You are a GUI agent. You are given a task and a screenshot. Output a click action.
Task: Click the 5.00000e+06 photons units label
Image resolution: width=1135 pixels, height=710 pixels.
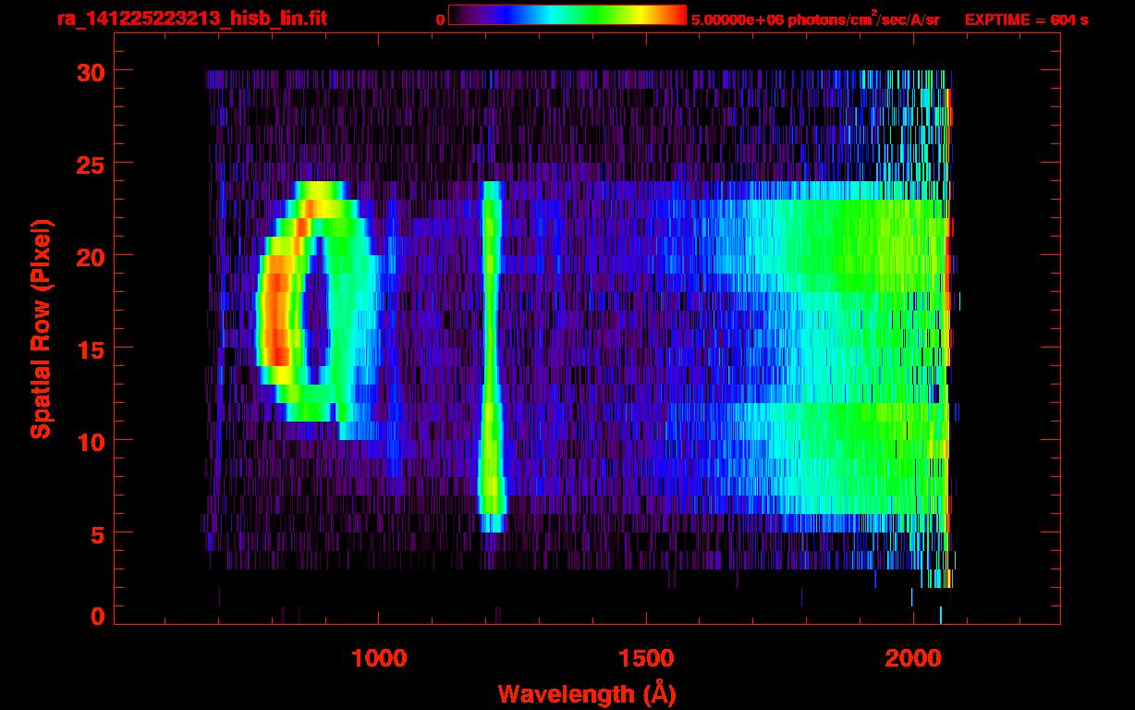pos(815,18)
